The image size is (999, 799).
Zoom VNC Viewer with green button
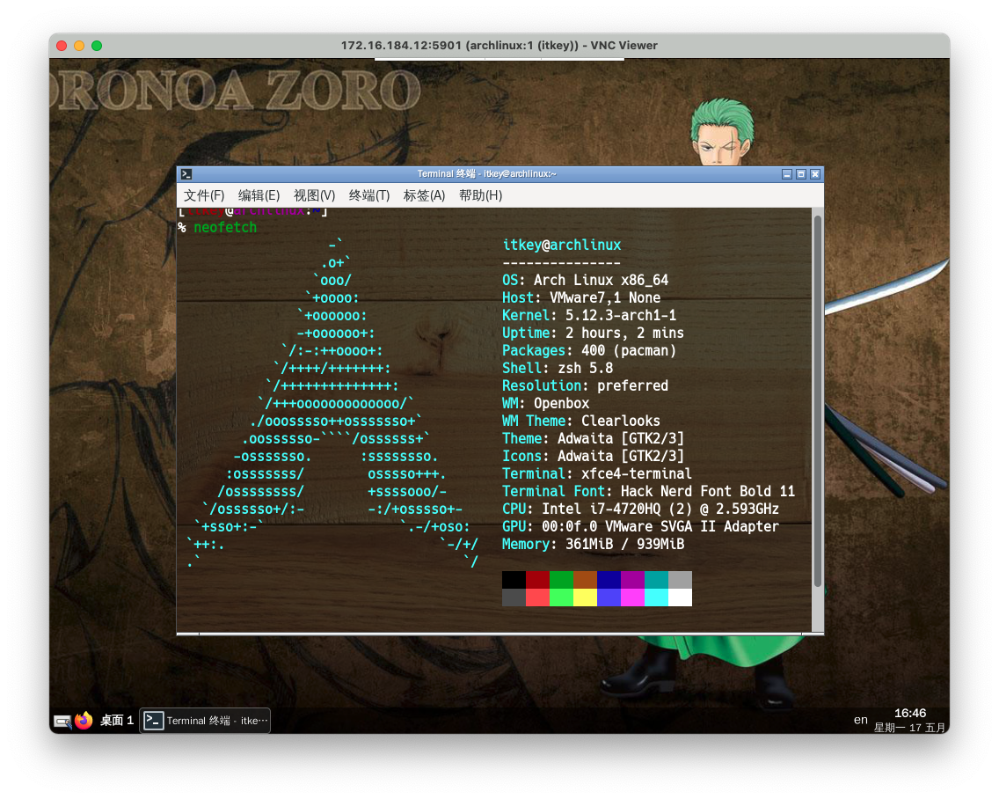click(x=97, y=45)
